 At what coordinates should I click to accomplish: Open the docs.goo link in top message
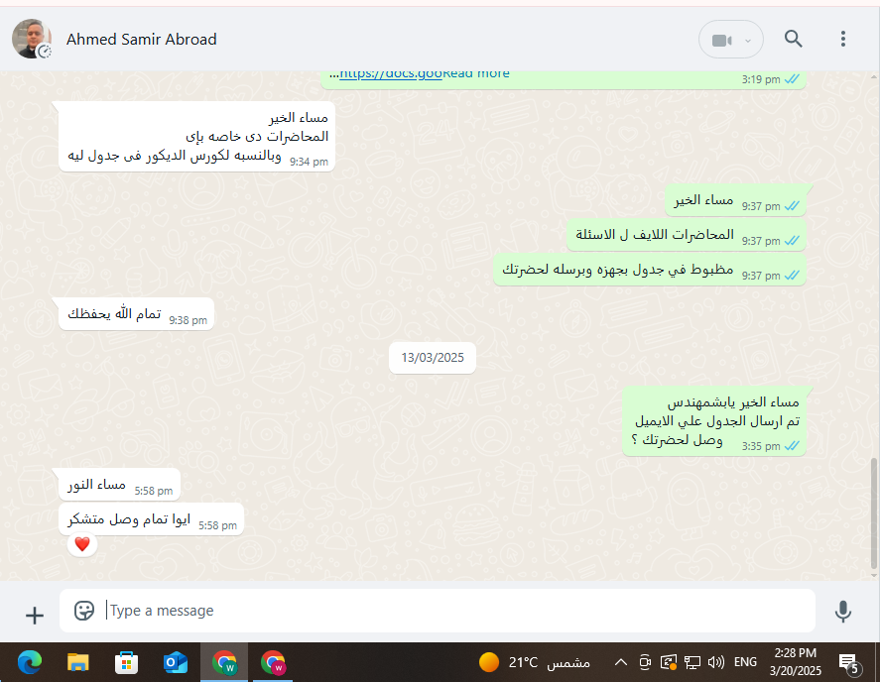391,74
